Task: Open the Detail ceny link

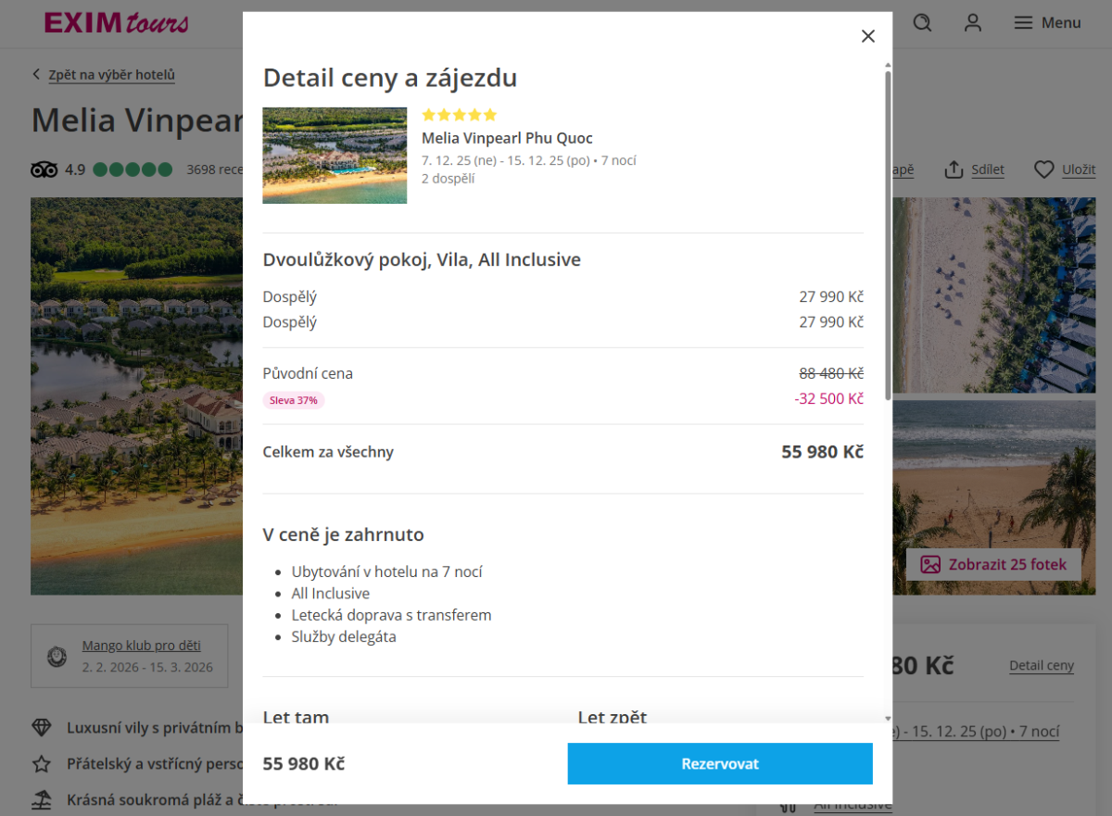Action: point(1041,665)
